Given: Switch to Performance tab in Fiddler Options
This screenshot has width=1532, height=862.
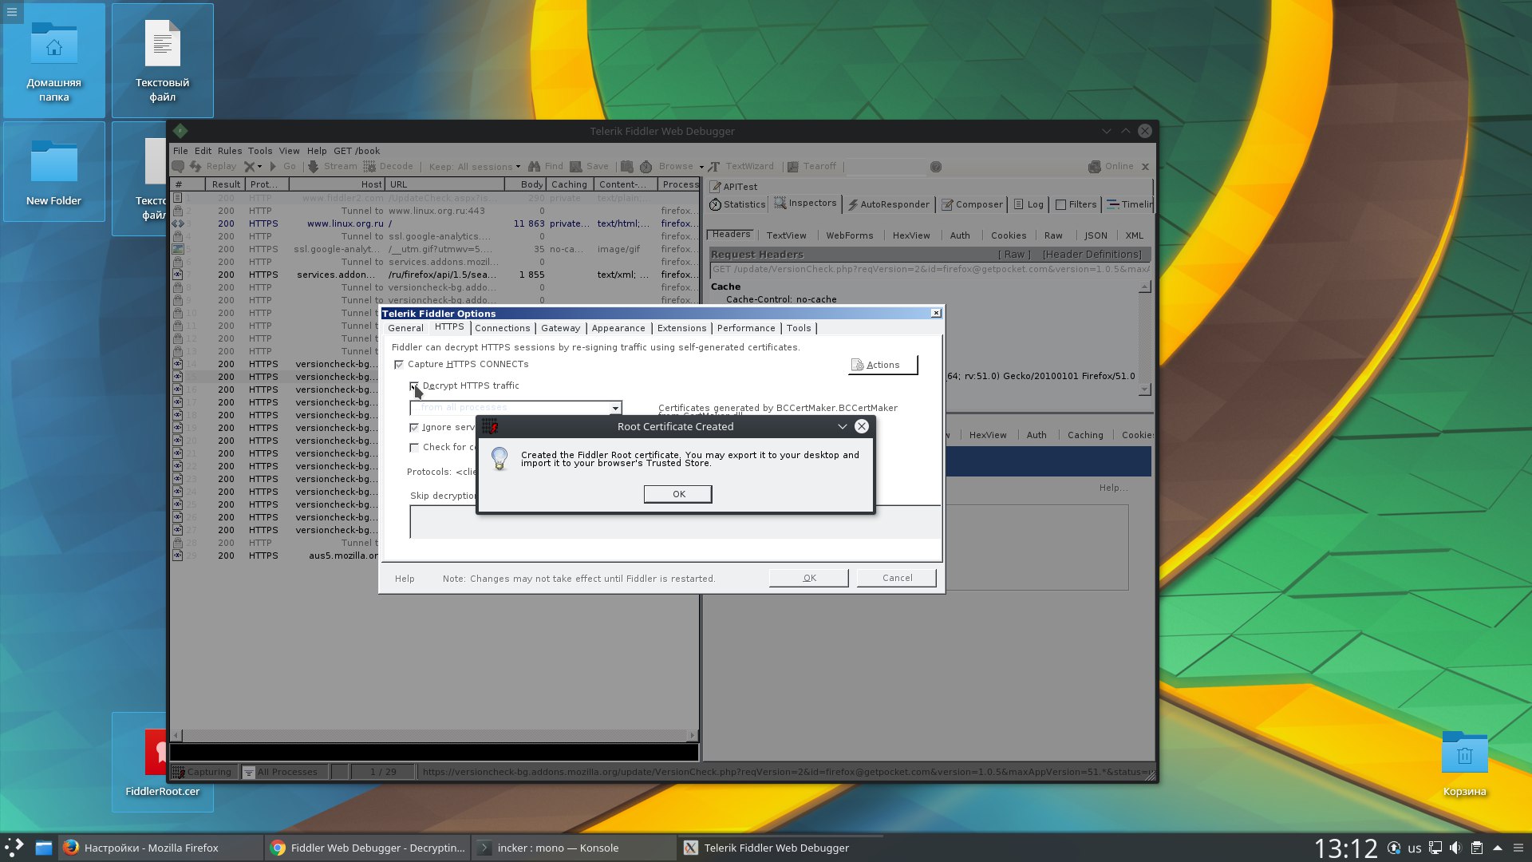Looking at the screenshot, I should [745, 328].
